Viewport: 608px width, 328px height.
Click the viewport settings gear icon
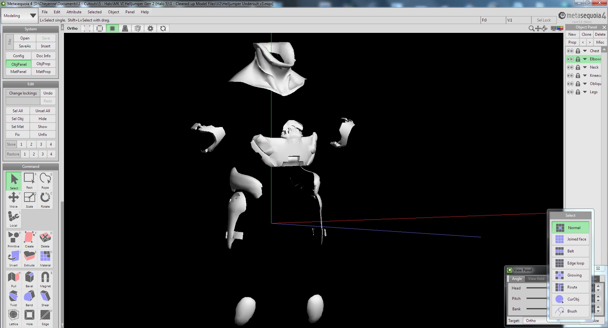coord(150,28)
